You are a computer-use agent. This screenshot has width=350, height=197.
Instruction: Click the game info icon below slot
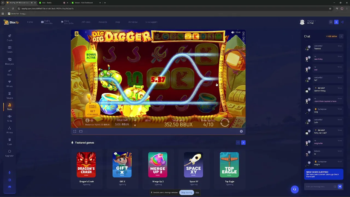coord(241,131)
